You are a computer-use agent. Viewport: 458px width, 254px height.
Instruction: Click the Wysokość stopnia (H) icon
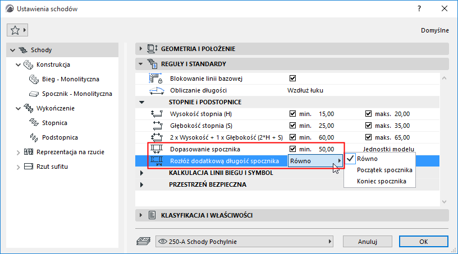coord(157,114)
